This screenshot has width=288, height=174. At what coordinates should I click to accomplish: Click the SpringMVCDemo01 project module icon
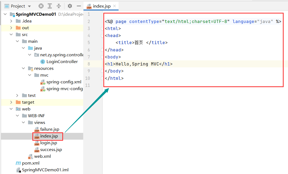click(12, 14)
